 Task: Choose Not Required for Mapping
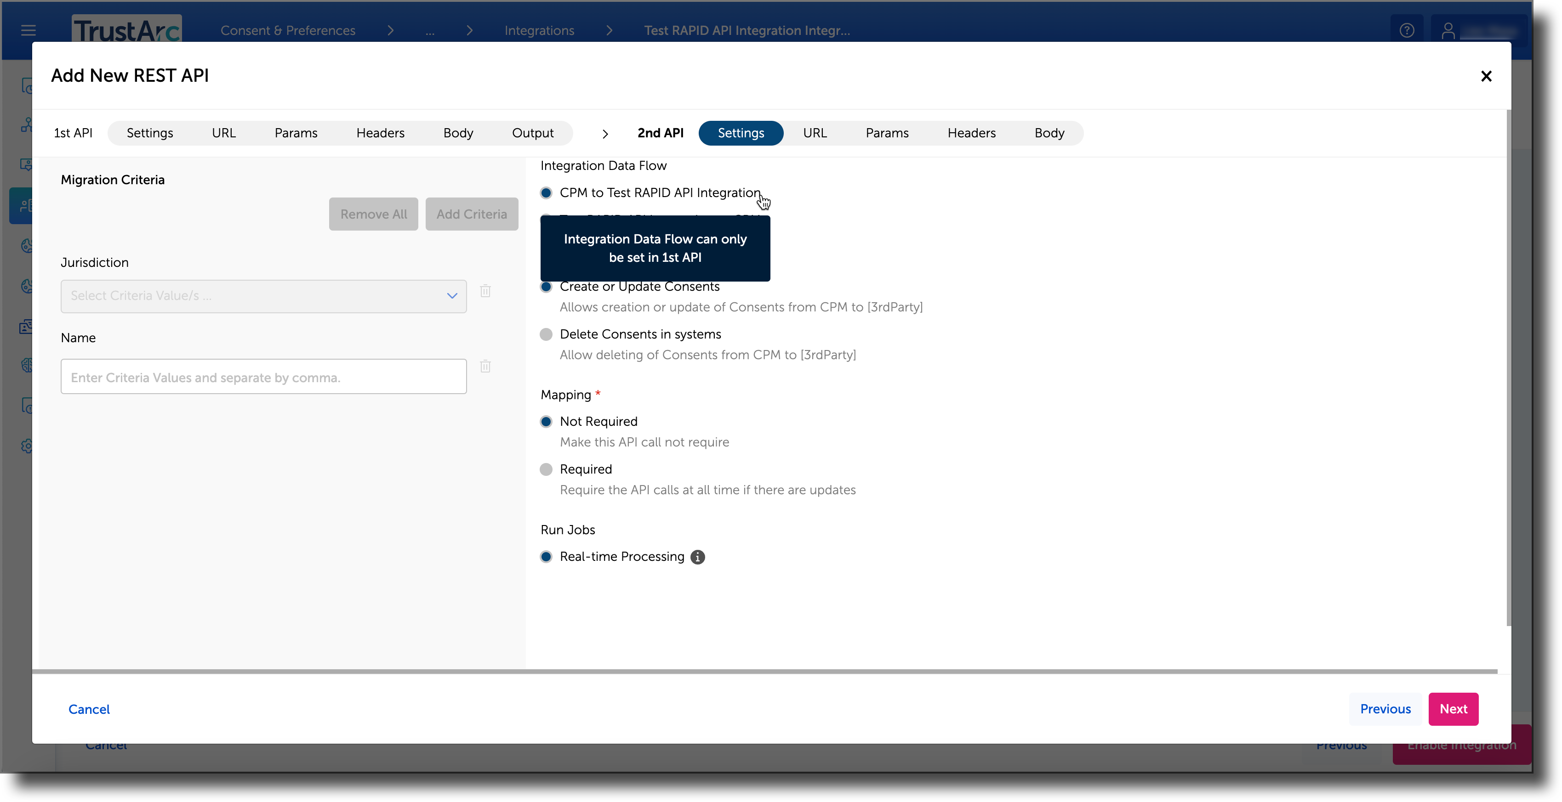tap(546, 422)
